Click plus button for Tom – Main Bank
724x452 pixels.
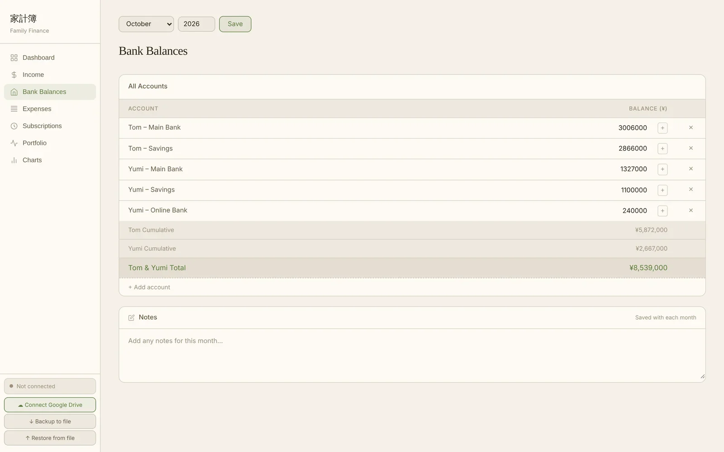point(662,128)
